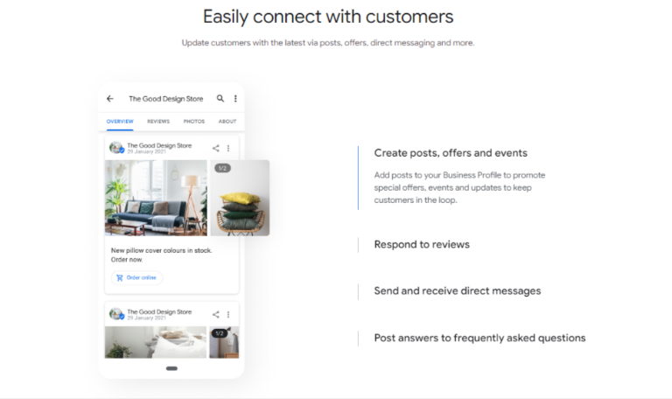The image size is (672, 399).
Task: Expand the Respond to reviews section
Action: click(x=422, y=244)
